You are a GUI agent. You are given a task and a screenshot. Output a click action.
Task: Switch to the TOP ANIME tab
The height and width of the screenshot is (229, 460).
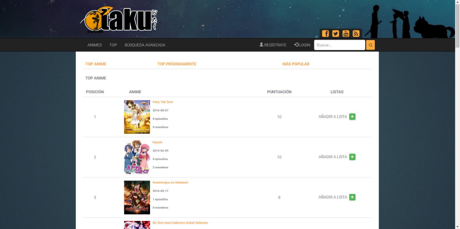pyautogui.click(x=96, y=64)
